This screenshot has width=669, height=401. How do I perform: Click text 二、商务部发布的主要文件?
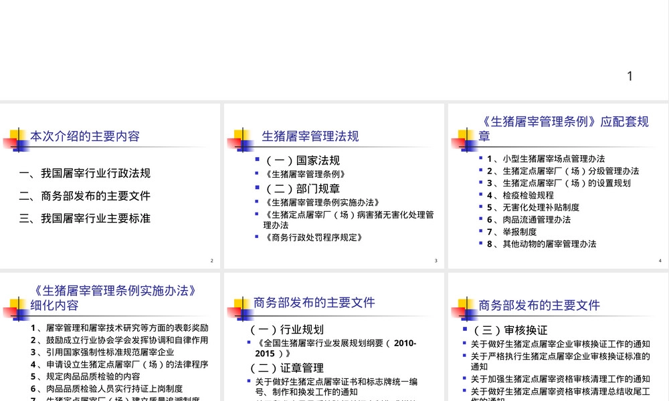click(85, 196)
